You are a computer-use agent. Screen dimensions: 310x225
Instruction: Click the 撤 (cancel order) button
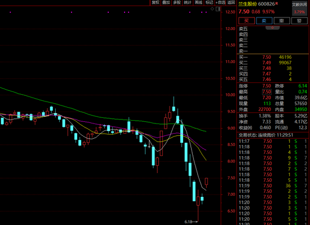(x=282, y=21)
